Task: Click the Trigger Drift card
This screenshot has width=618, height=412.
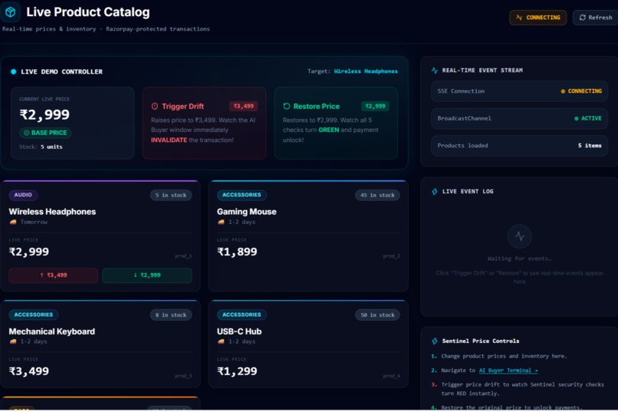Action: (204, 123)
